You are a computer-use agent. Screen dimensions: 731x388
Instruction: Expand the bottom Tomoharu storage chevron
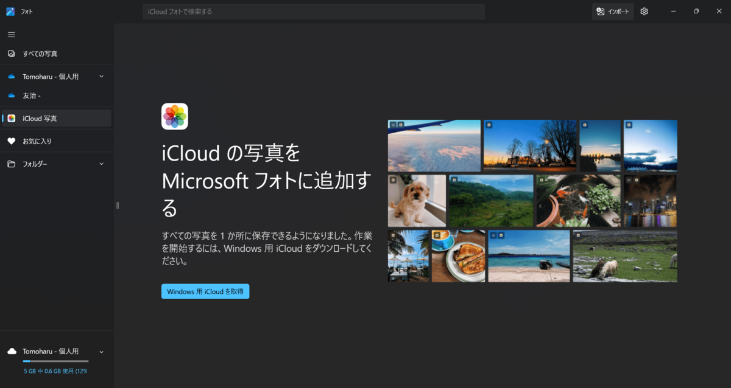click(101, 352)
